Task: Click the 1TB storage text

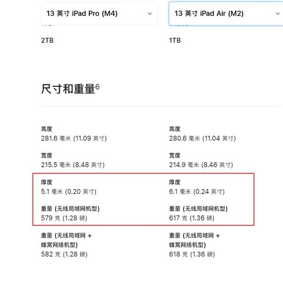Action: point(175,41)
